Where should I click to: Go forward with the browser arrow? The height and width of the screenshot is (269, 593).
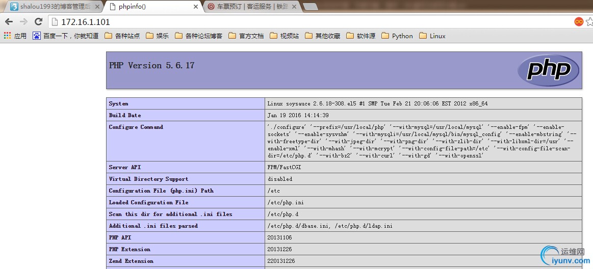(23, 22)
